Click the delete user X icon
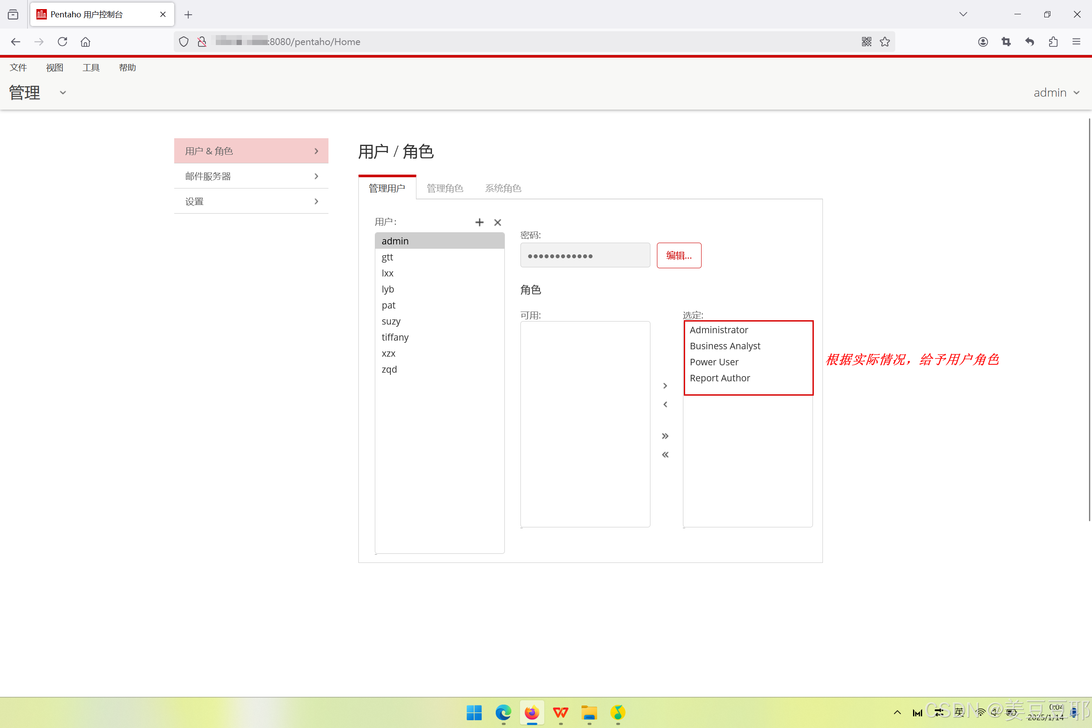 click(497, 222)
